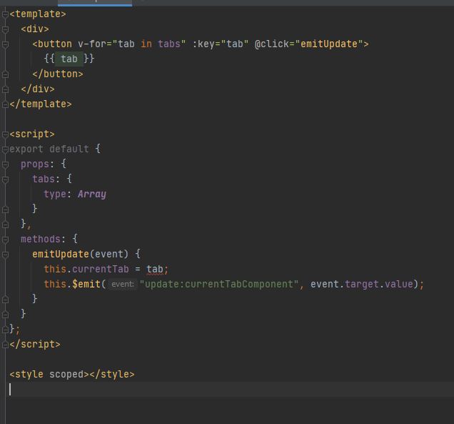
Task: Click the 'tabs' key inside props
Action: click(x=44, y=179)
